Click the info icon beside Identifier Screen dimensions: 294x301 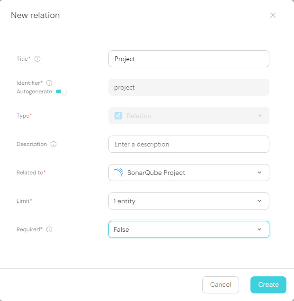click(x=49, y=83)
